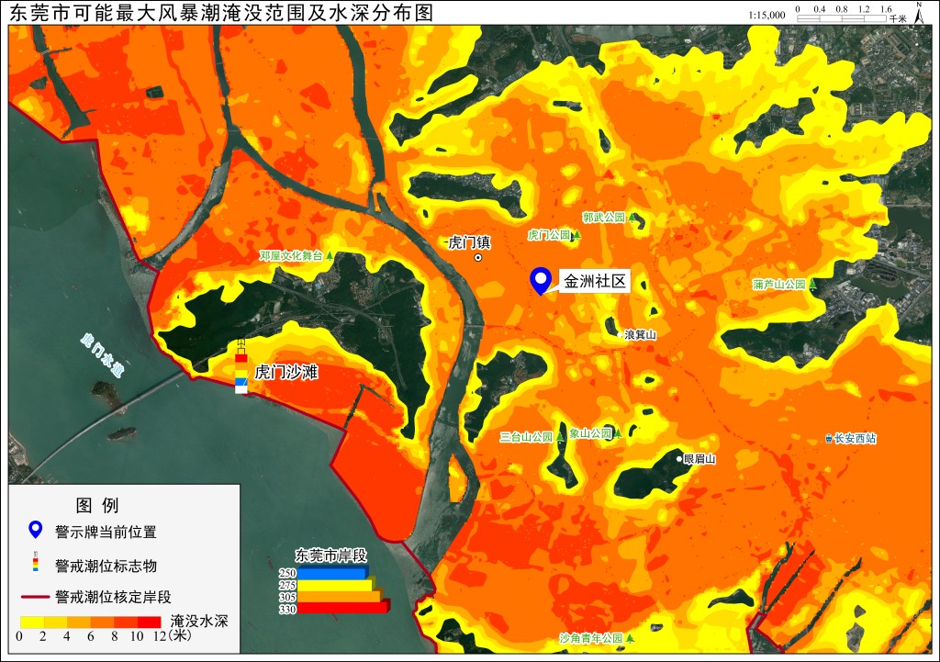Click the tree icon next to 三台山公园
Screen dimensions: 940x662
point(560,436)
